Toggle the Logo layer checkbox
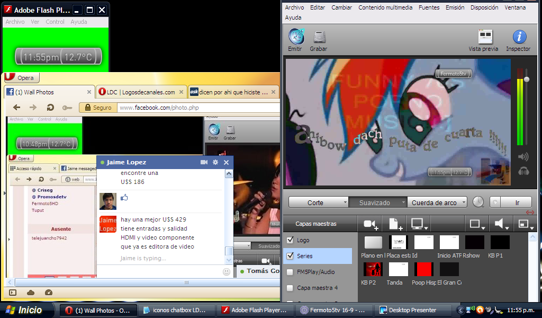Image resolution: width=542 pixels, height=318 pixels. [291, 240]
